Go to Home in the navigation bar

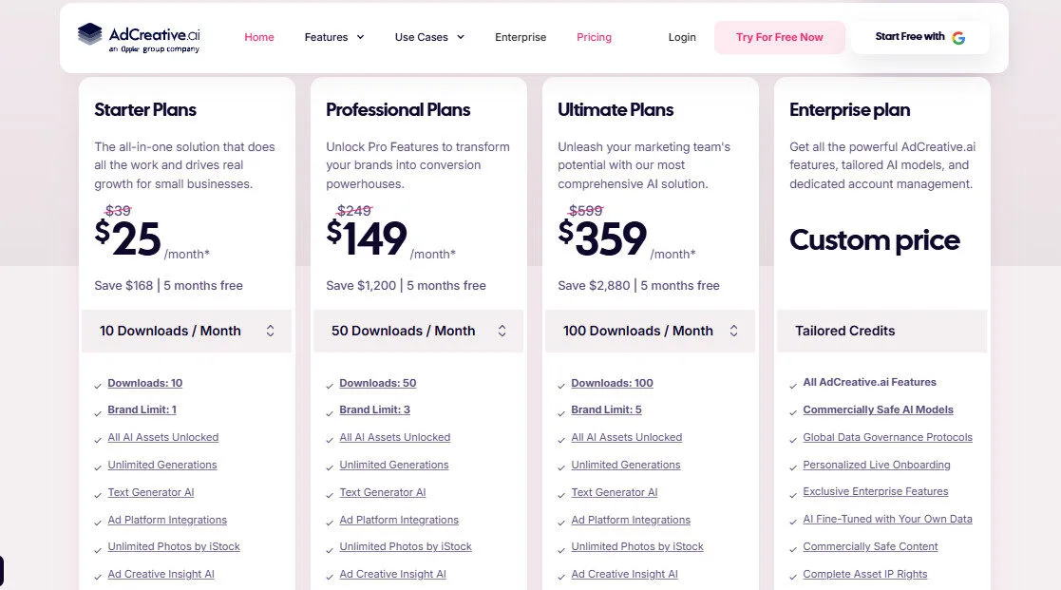259,37
